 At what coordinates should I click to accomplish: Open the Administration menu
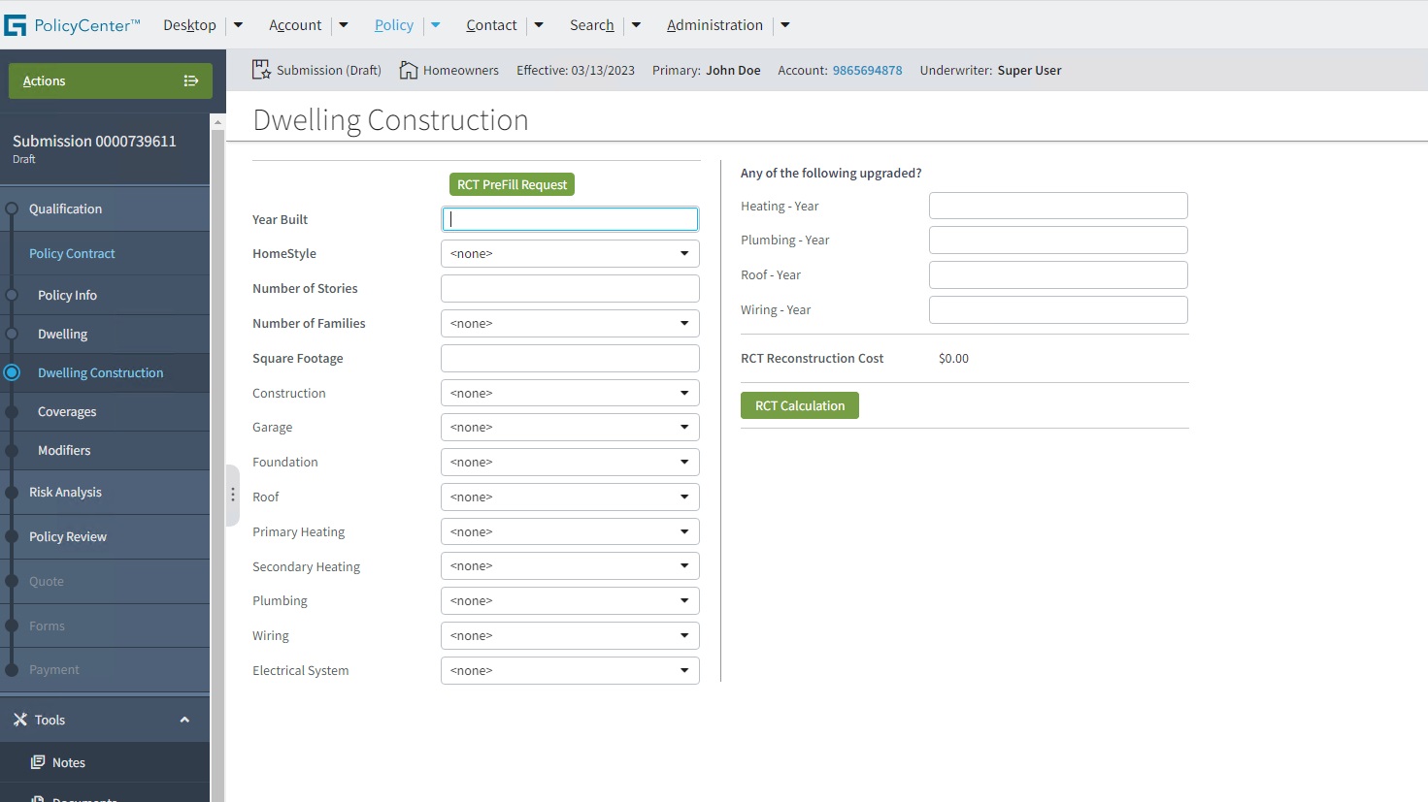coord(714,25)
